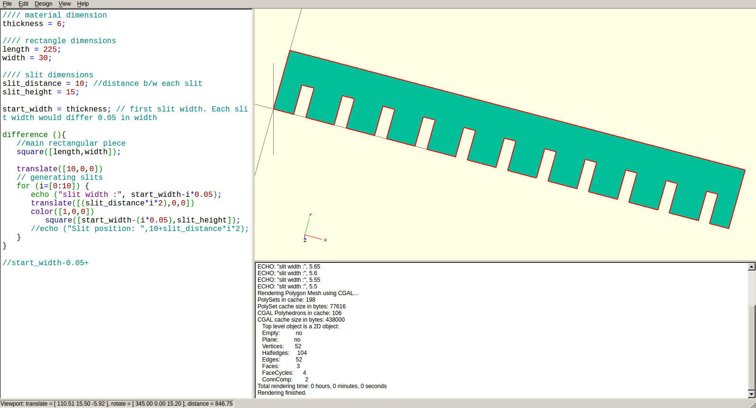Viewport: 756px width, 408px height.
Task: Open the Help menu
Action: click(83, 4)
